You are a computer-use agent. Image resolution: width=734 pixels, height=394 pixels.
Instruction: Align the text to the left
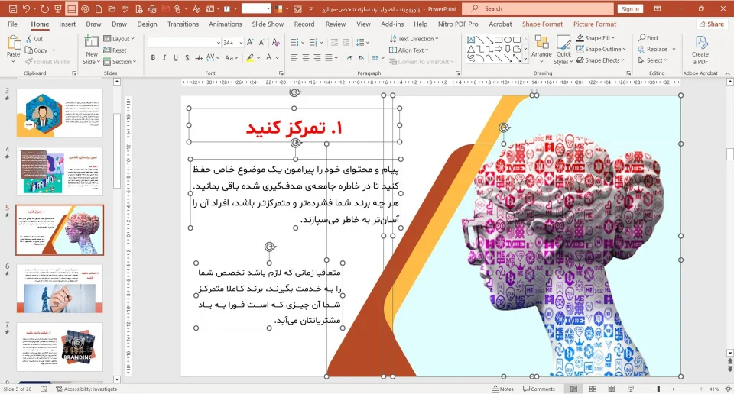(294, 58)
